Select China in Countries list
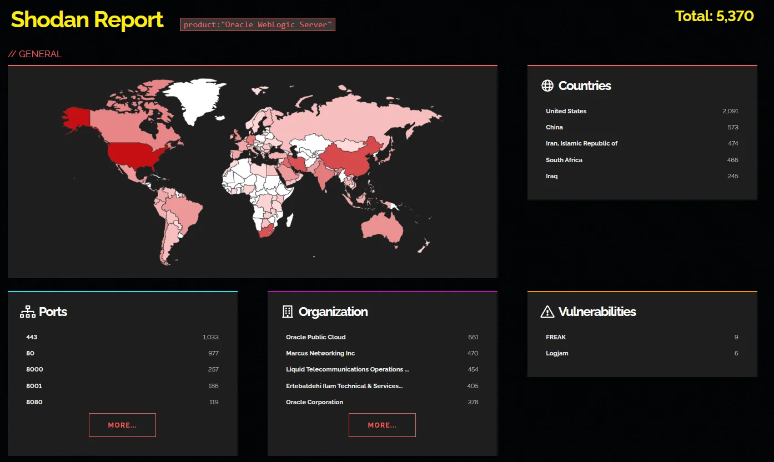 point(554,127)
